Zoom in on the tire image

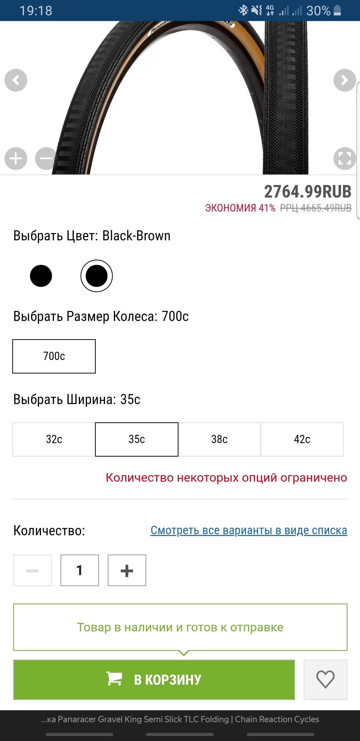click(x=16, y=158)
